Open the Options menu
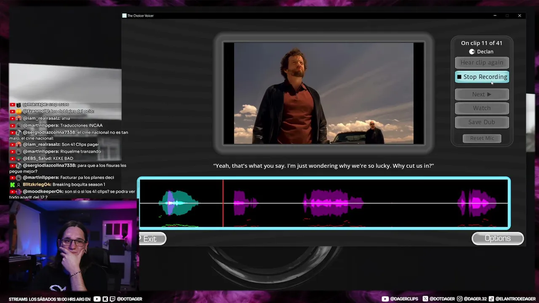 498,239
